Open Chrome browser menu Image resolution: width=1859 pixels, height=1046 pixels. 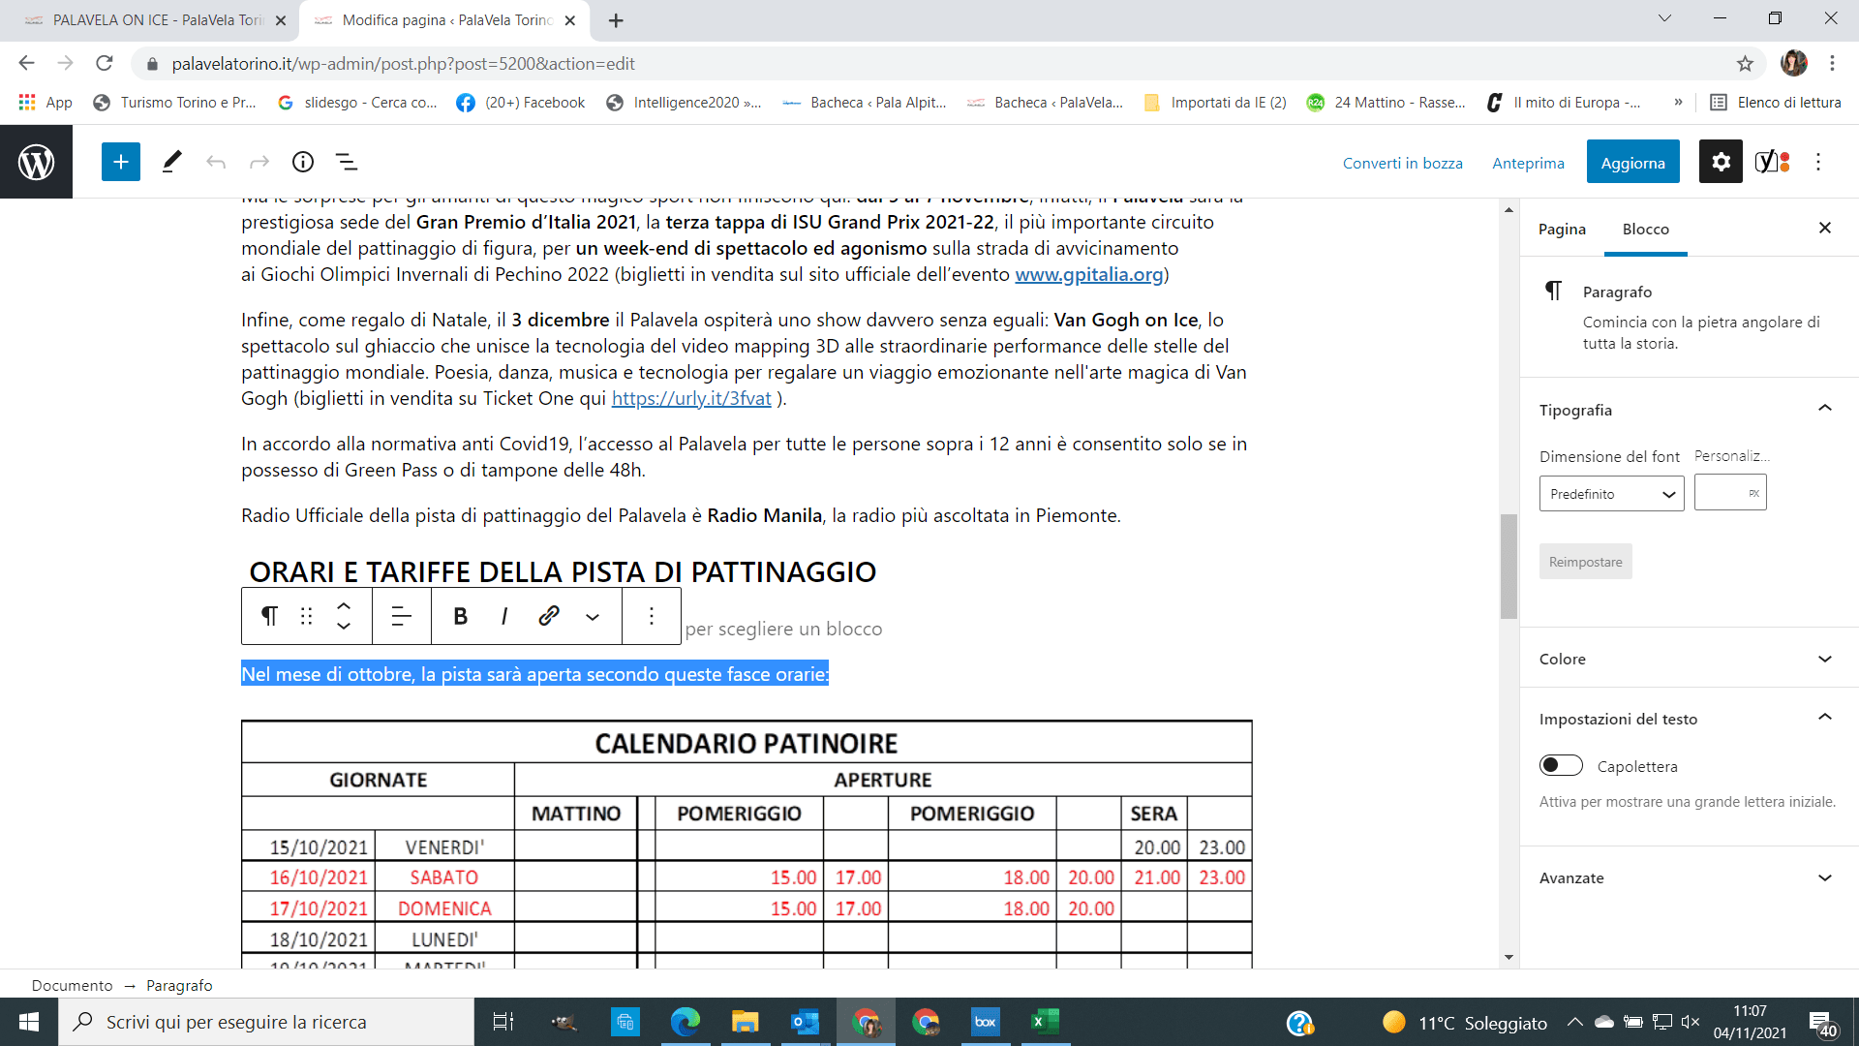[x=1832, y=64]
